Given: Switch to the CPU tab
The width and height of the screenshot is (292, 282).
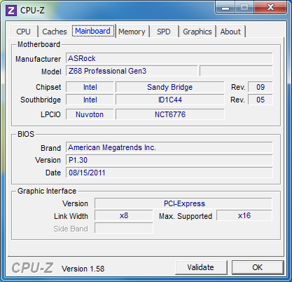Looking at the screenshot, I should (x=23, y=32).
